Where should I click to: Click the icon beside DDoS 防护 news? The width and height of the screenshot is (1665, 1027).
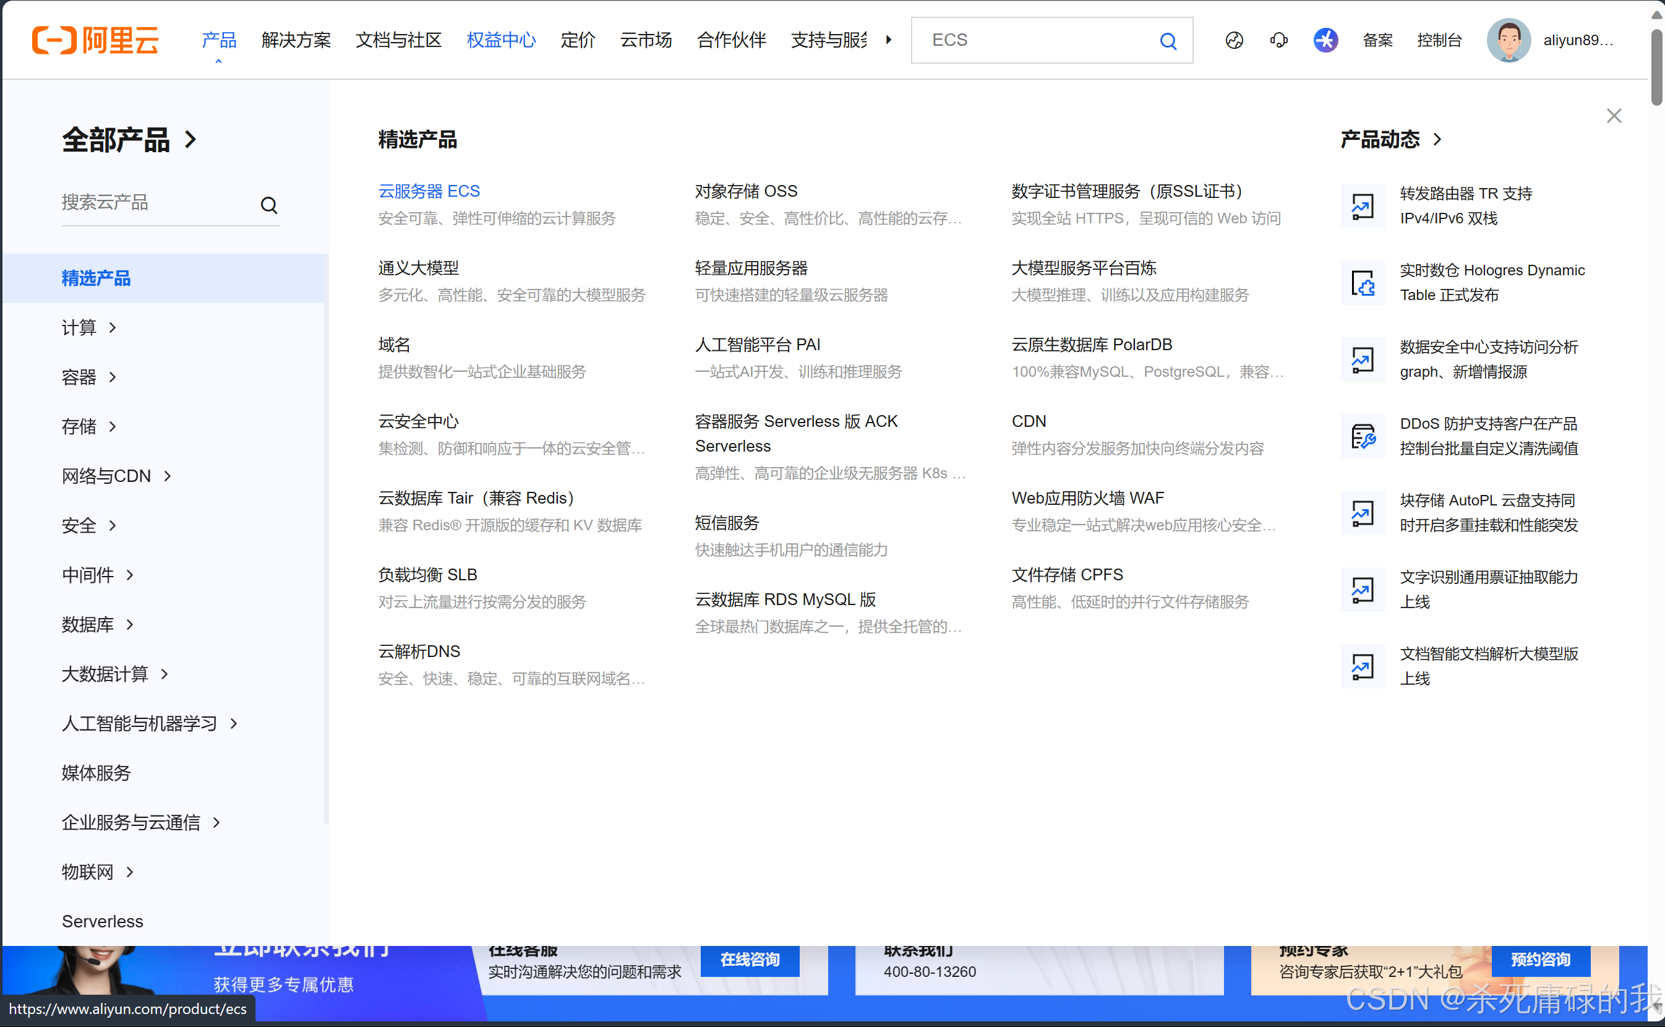[x=1361, y=436]
